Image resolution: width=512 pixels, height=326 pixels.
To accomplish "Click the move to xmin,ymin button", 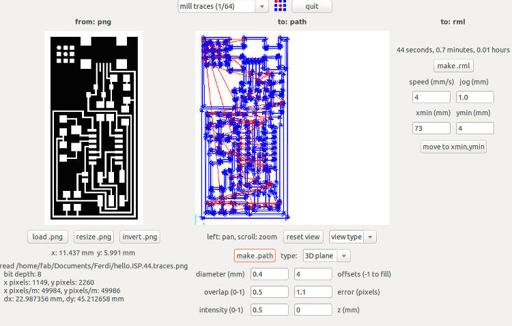I will coord(453,147).
